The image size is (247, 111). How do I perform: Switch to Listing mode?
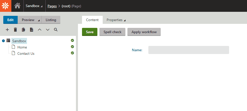coord(51,20)
